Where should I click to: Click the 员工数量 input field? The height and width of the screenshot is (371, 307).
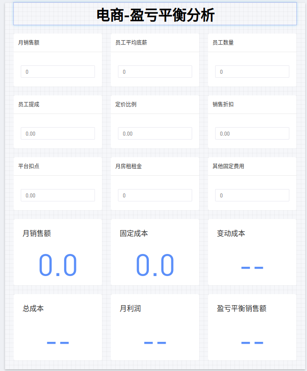[x=252, y=72]
